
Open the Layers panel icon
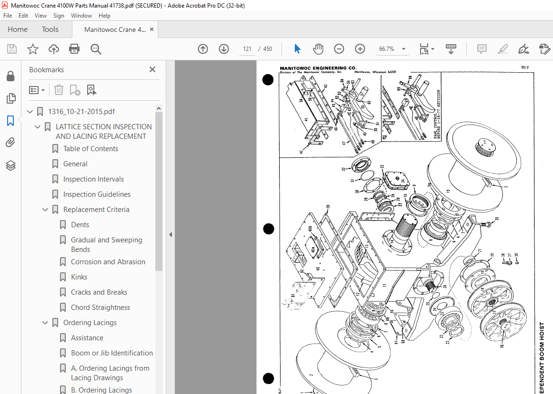[10, 165]
